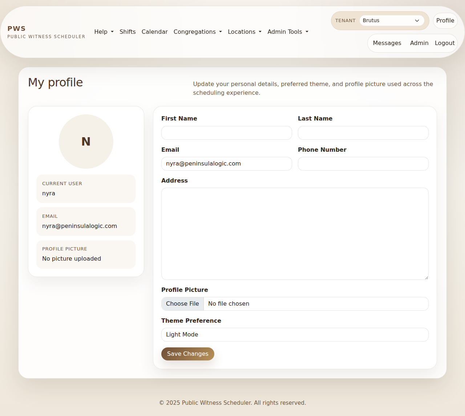Expand the Congregations dropdown
Viewport: 465px width, 416px height.
[198, 32]
